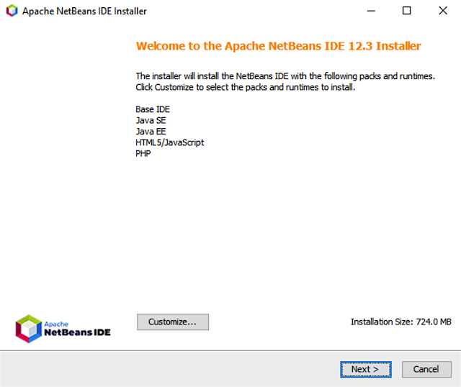The height and width of the screenshot is (387, 461).
Task: Click the orange 'Welcome to the Apache NetBeans' heading
Action: click(x=278, y=46)
